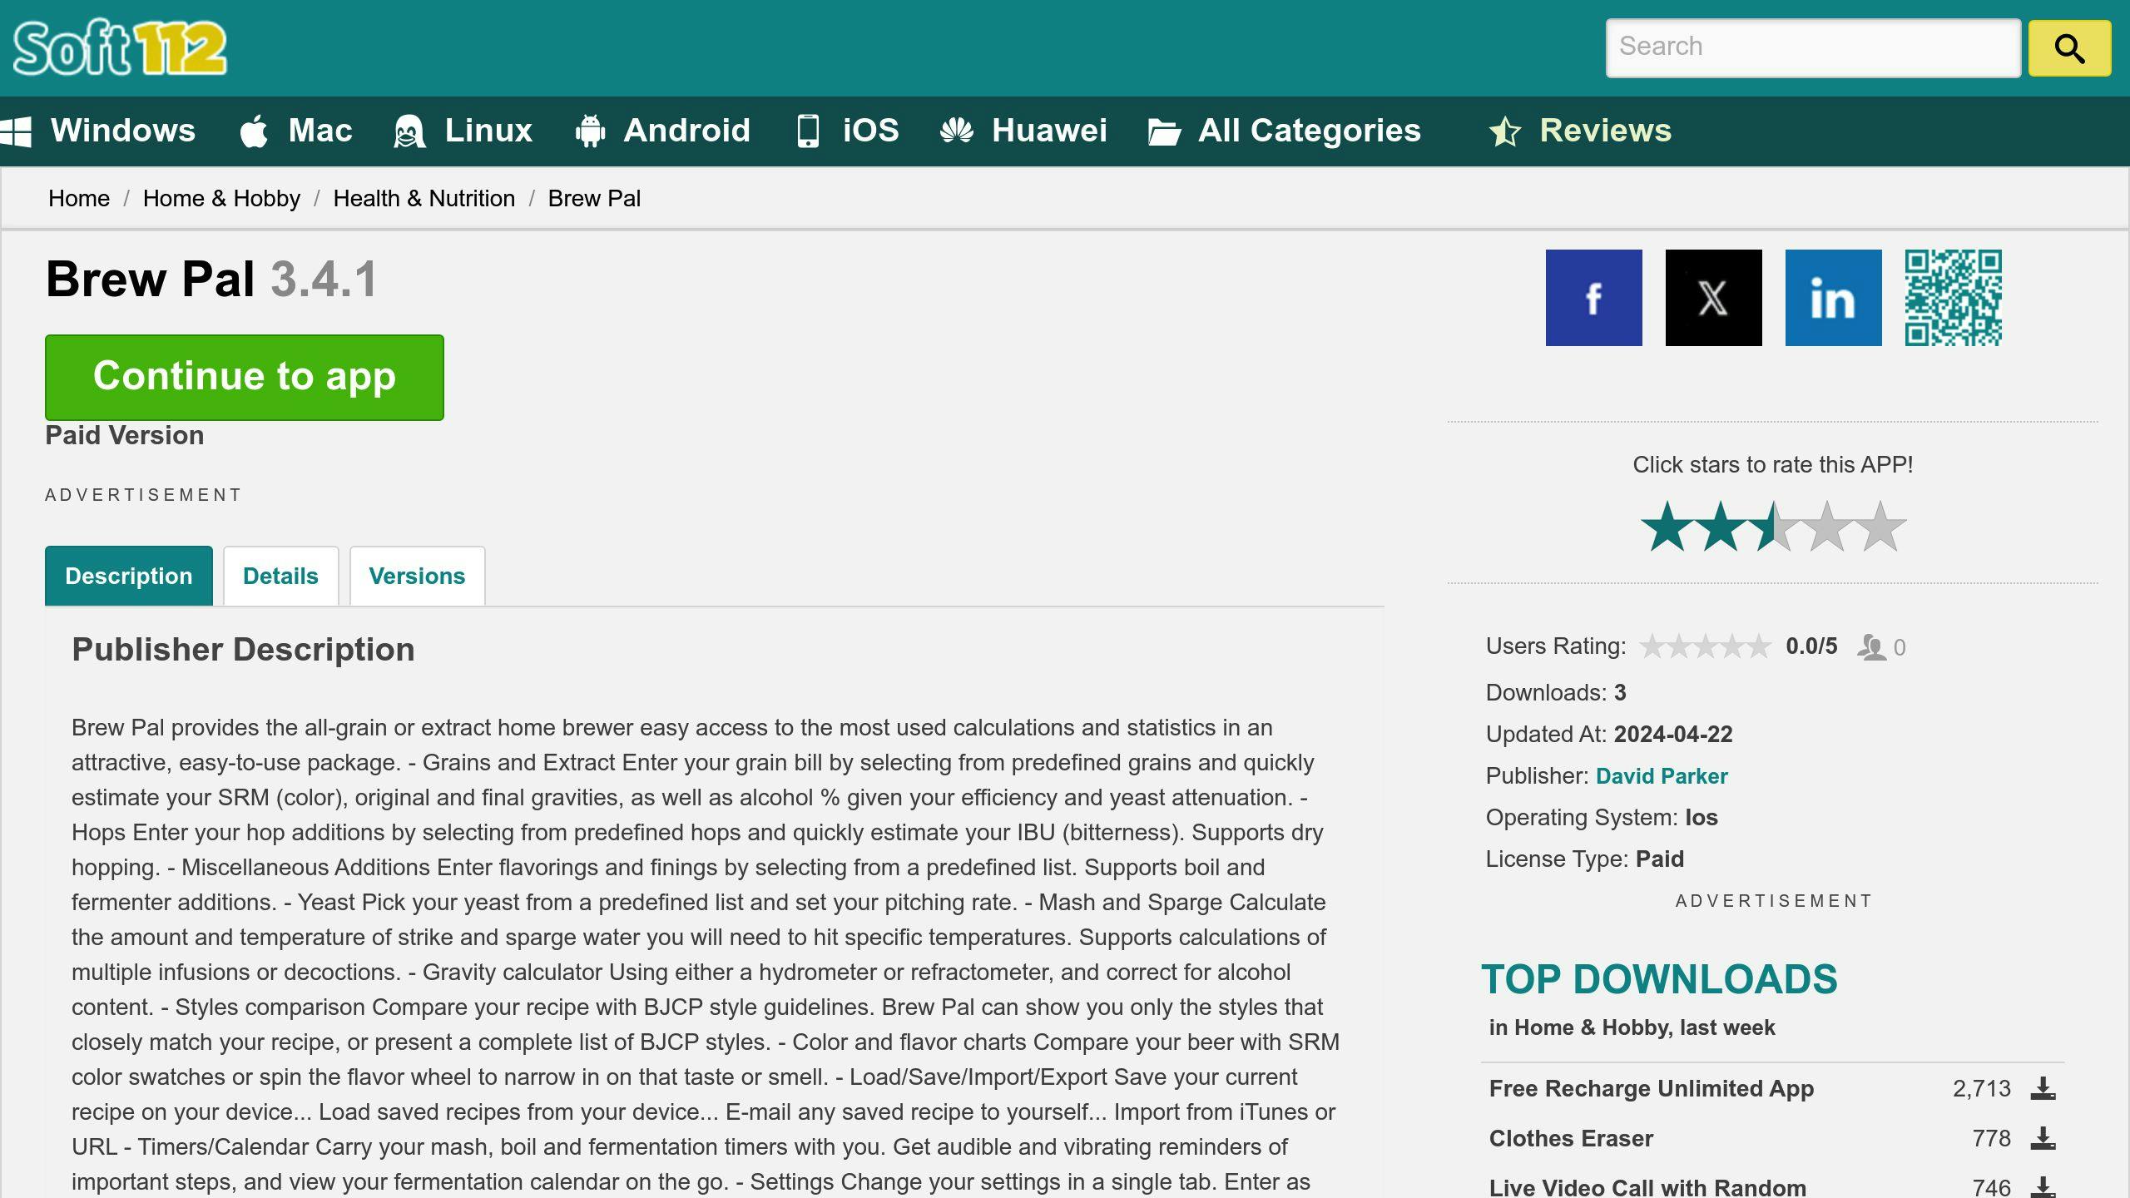Viewport: 2130px width, 1198px height.
Task: Click the yellow search magnifier button
Action: [x=2069, y=48]
